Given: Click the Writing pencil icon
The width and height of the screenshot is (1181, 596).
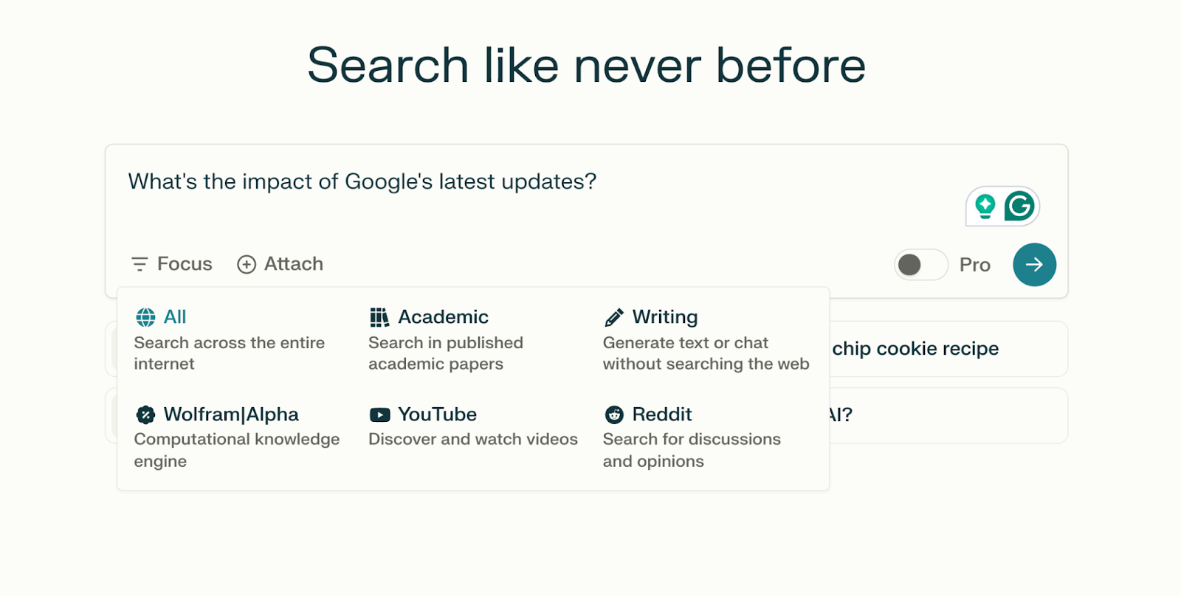Looking at the screenshot, I should point(614,317).
